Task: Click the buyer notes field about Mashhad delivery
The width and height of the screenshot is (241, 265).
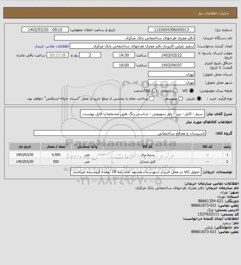Action: pyautogui.click(x=136, y=172)
